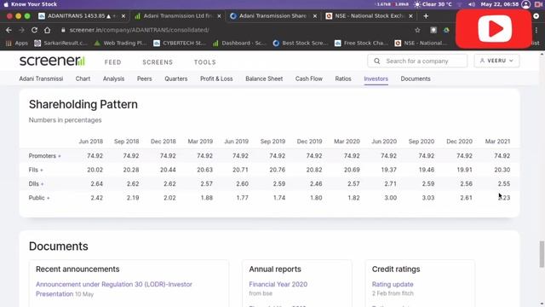Close the ADANITRANS 1453.85 tab
This screenshot has height=307, width=545.
coord(123,16)
